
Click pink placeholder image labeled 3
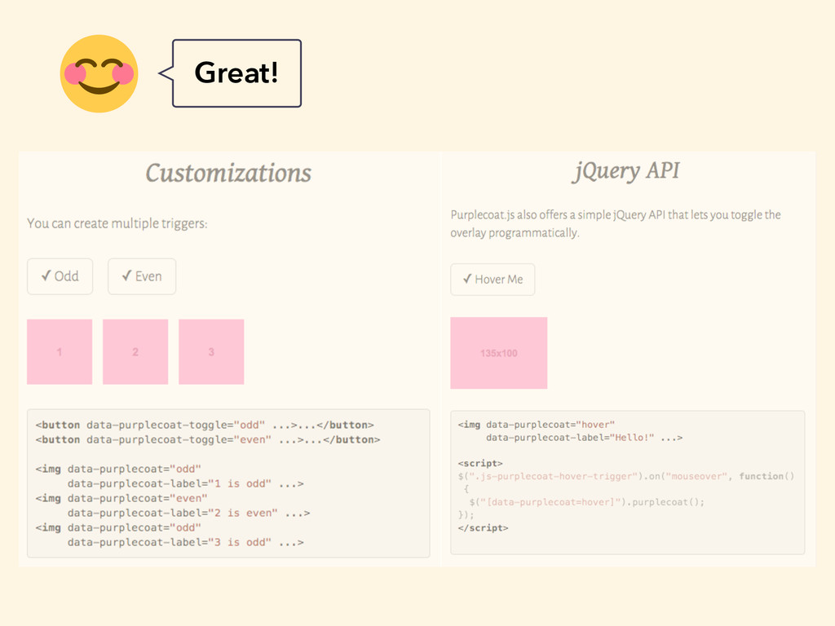211,352
